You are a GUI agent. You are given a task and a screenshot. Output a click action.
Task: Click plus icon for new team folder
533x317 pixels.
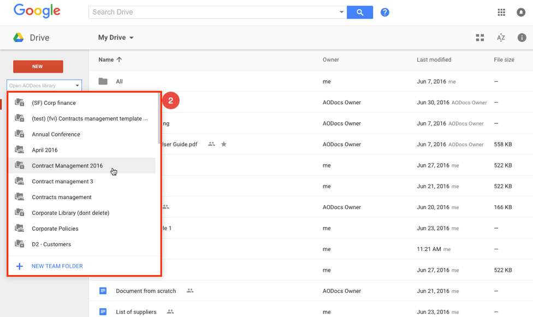20,266
